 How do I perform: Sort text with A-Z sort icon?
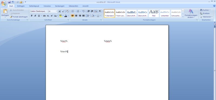pyautogui.click(x=96, y=11)
